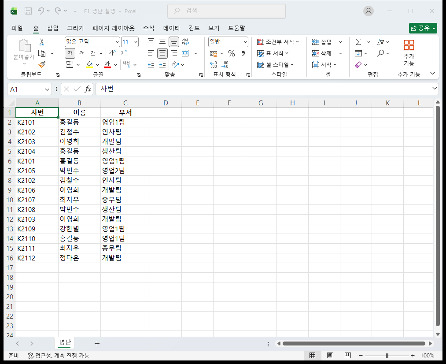
Task: Click the Insert Function fx button
Action: [88, 89]
